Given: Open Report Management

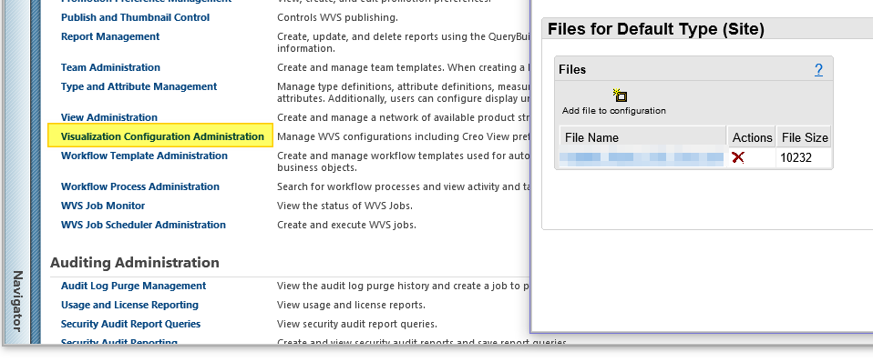Looking at the screenshot, I should (110, 36).
